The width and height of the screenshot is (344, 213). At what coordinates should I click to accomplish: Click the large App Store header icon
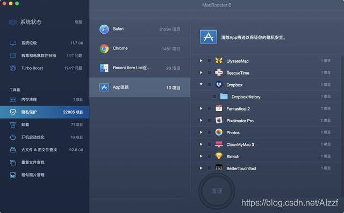[209, 37]
